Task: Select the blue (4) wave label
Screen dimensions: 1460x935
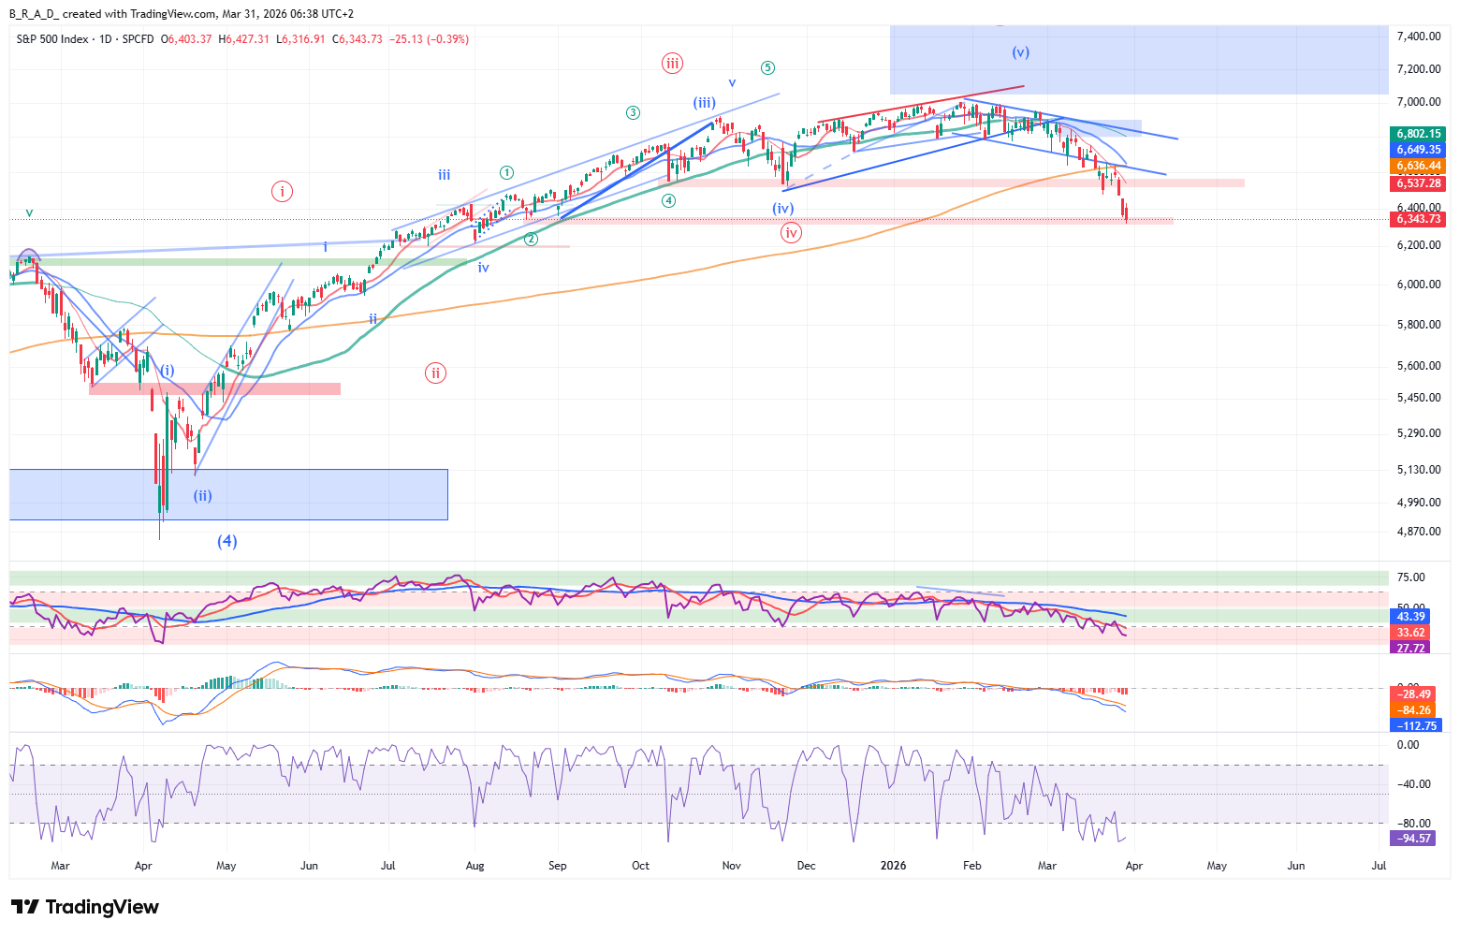Action: point(226,541)
